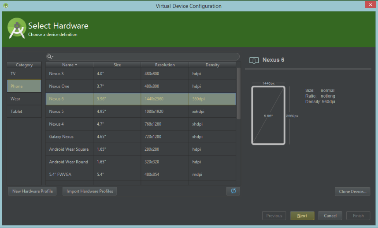Select the Phone category
378x228 pixels.
point(24,86)
